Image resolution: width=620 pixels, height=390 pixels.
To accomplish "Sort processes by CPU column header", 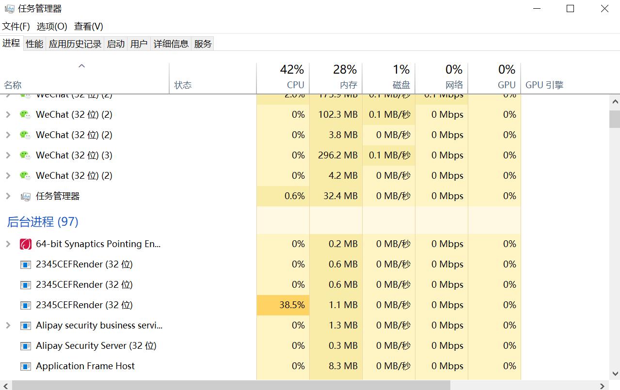I will pyautogui.click(x=295, y=85).
